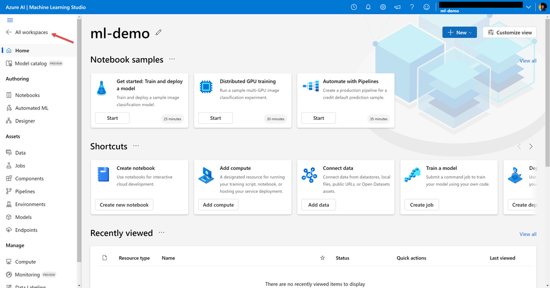Click the Environments icon in sidebar
Image resolution: width=550 pixels, height=288 pixels.
pos(9,204)
